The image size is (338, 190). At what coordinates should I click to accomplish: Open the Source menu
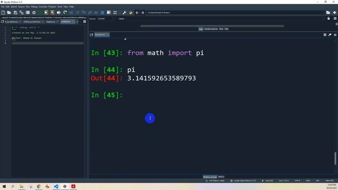pyautogui.click(x=21, y=7)
